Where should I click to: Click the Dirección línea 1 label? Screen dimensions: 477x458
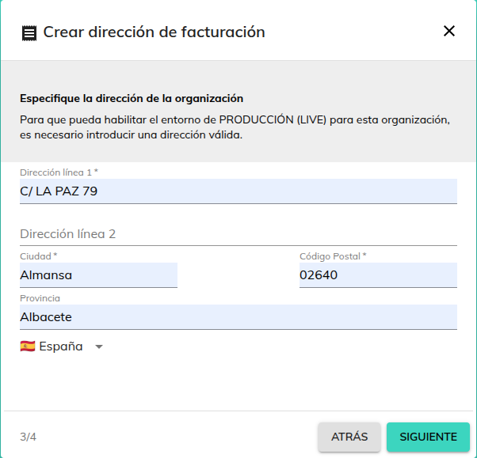click(x=59, y=172)
